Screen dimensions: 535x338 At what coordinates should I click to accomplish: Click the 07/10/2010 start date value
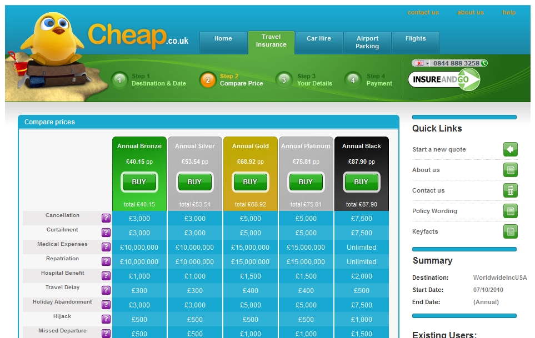coord(488,290)
